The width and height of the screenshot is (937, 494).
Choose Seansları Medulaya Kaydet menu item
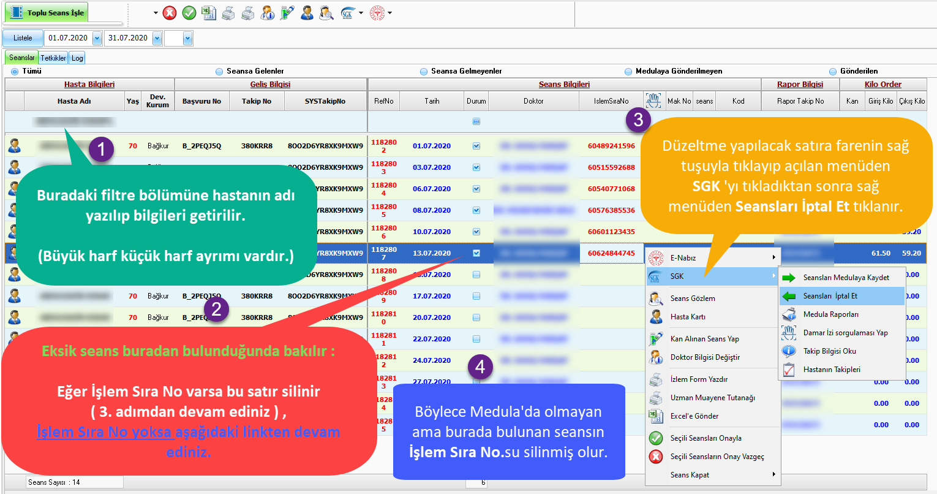842,278
